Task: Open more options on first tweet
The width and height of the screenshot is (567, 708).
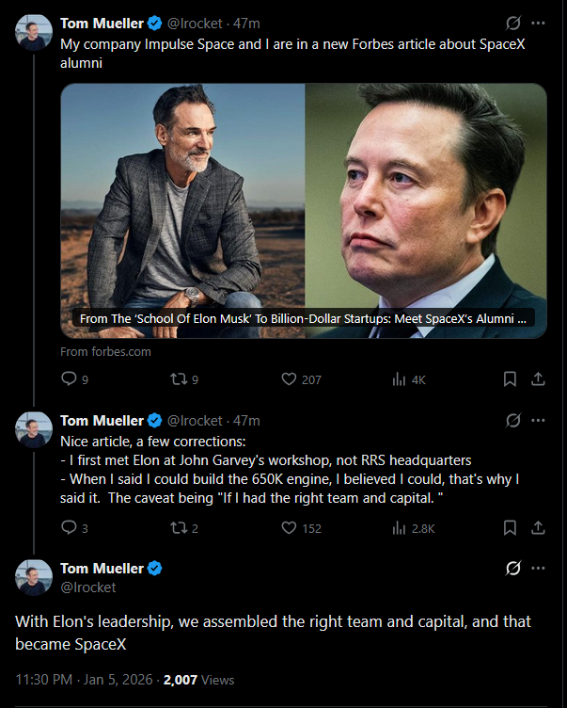Action: pyautogui.click(x=538, y=23)
